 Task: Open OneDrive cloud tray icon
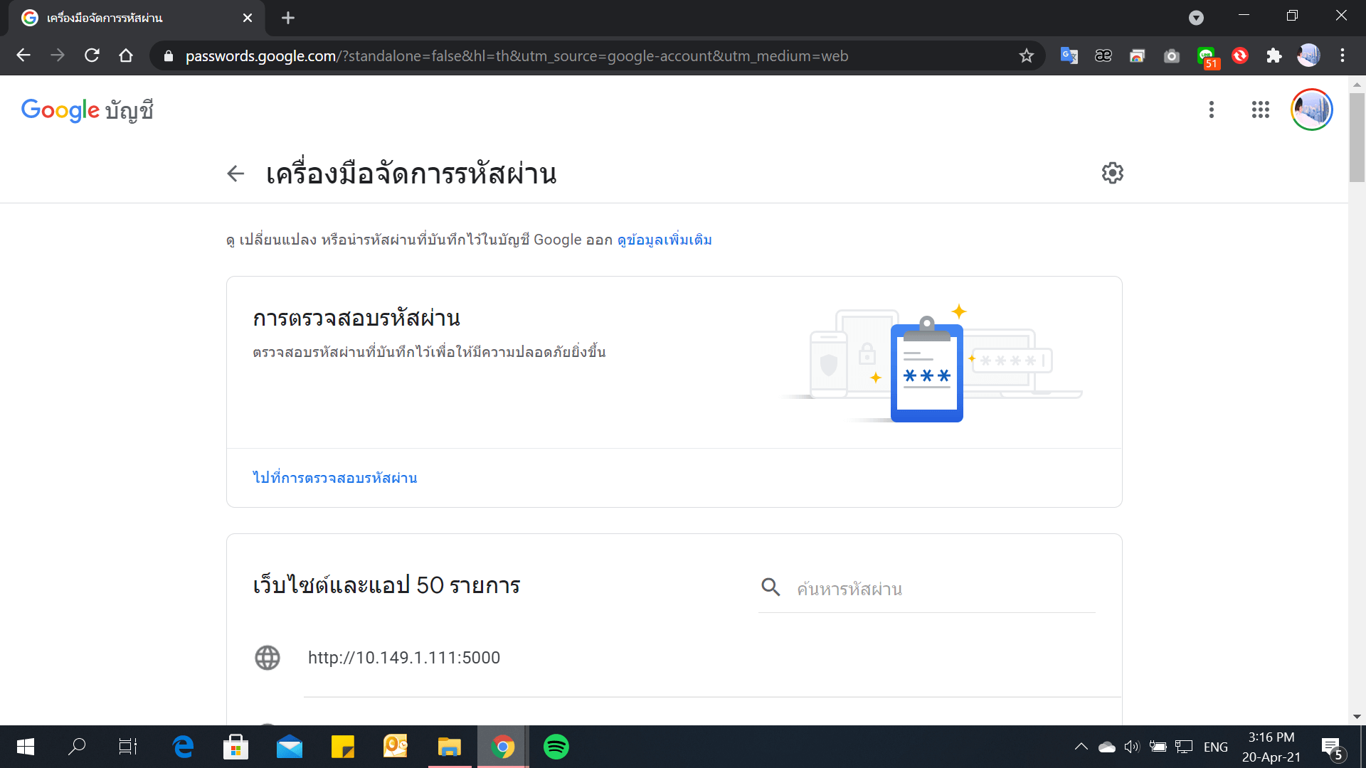click(1106, 747)
